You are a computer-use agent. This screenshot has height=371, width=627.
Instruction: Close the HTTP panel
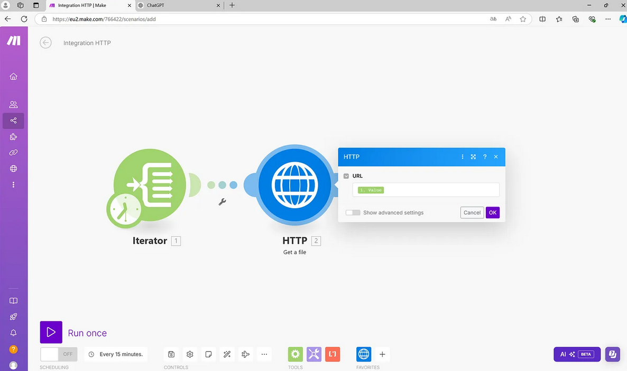click(496, 157)
